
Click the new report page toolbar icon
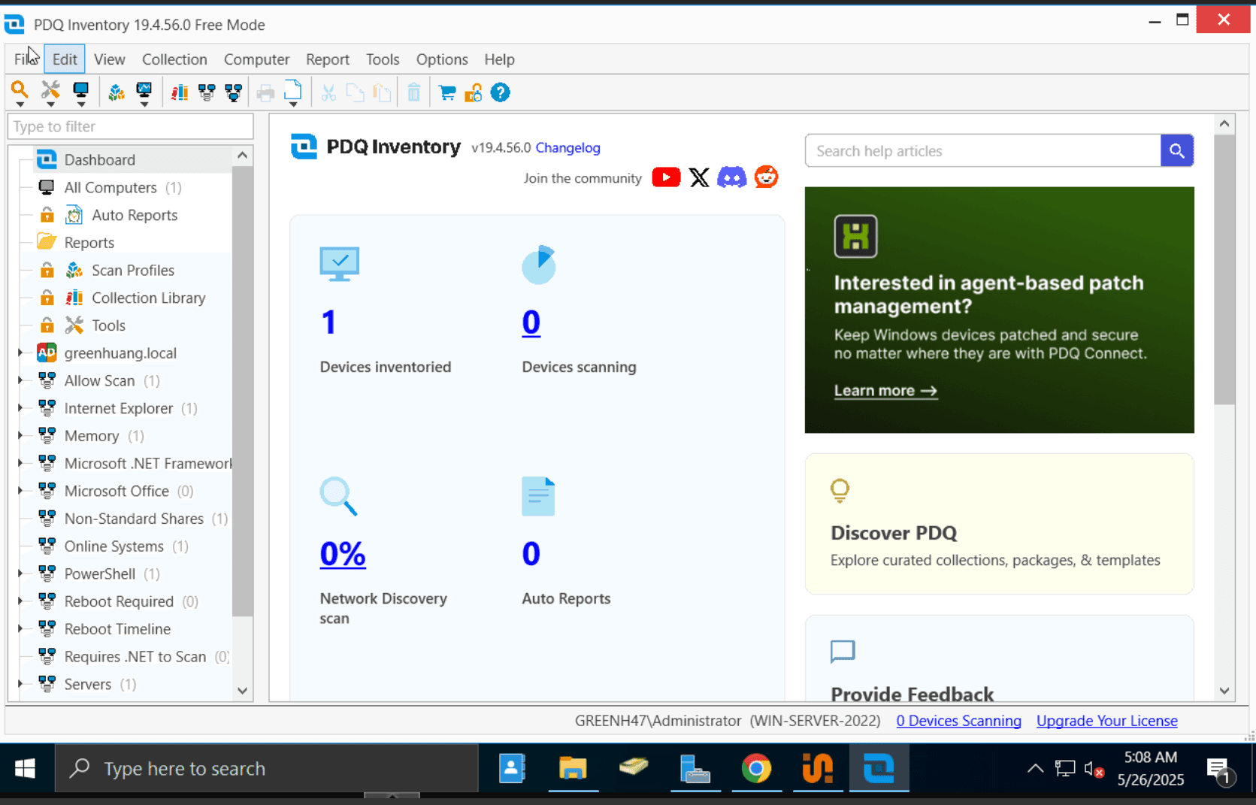(293, 90)
